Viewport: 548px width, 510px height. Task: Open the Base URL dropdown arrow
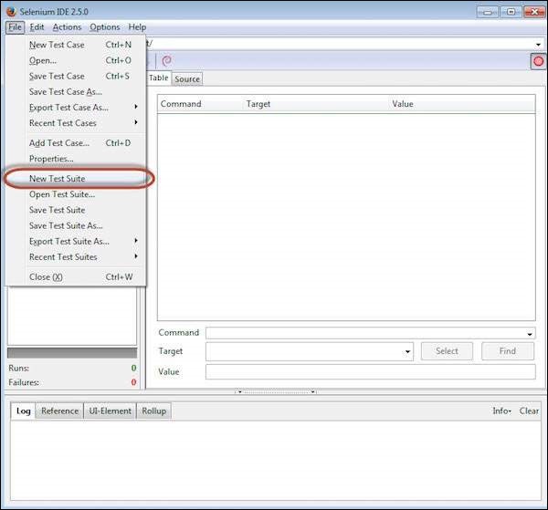click(x=538, y=45)
